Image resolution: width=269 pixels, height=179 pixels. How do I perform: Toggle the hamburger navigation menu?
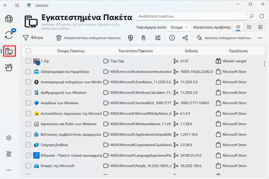17,5
